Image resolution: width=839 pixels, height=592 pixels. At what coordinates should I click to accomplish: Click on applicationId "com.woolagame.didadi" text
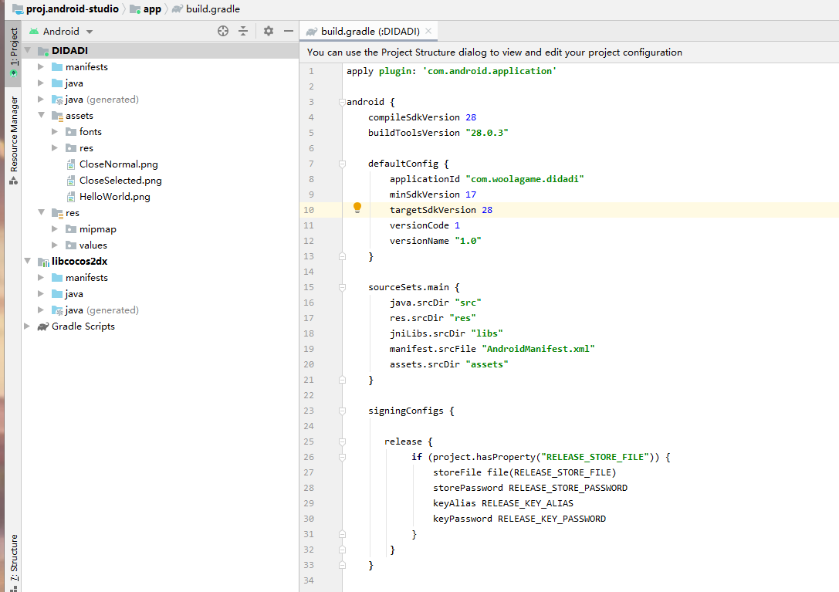click(486, 179)
